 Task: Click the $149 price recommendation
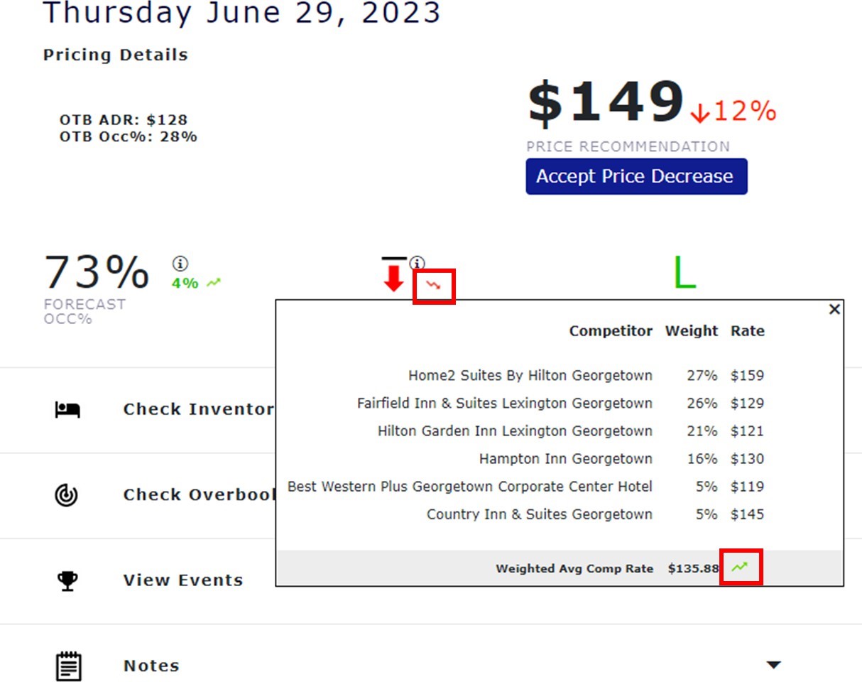(606, 103)
